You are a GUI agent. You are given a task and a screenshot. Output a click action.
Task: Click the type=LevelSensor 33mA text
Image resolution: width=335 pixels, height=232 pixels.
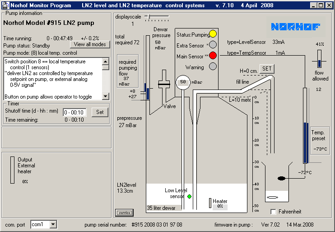(256, 42)
